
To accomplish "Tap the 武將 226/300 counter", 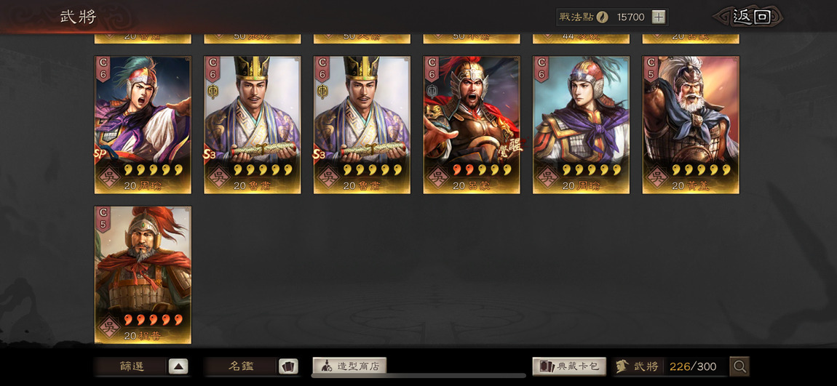I will point(670,366).
